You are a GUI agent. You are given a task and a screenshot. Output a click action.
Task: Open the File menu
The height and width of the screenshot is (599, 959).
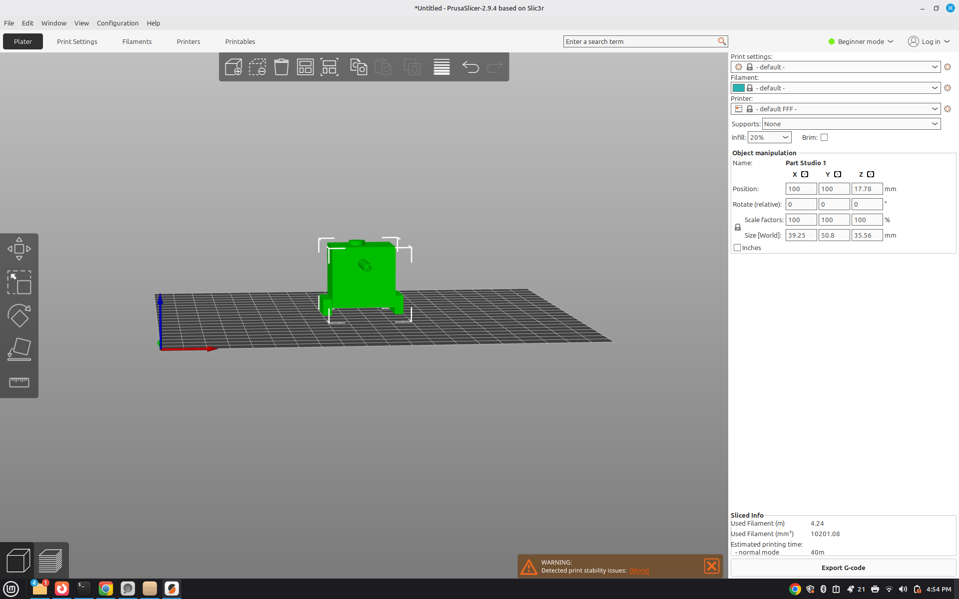(x=9, y=23)
